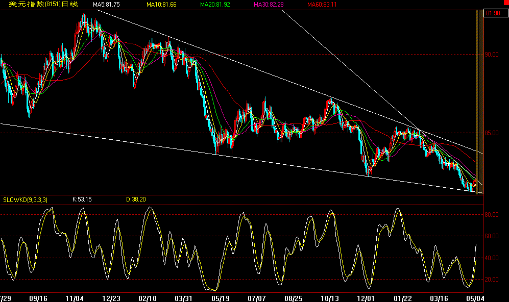Select the 05/19 date axis label
This screenshot has height=302, width=509.
(219, 298)
